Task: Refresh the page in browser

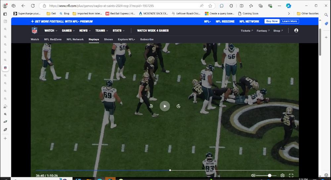Action: (x=33, y=6)
